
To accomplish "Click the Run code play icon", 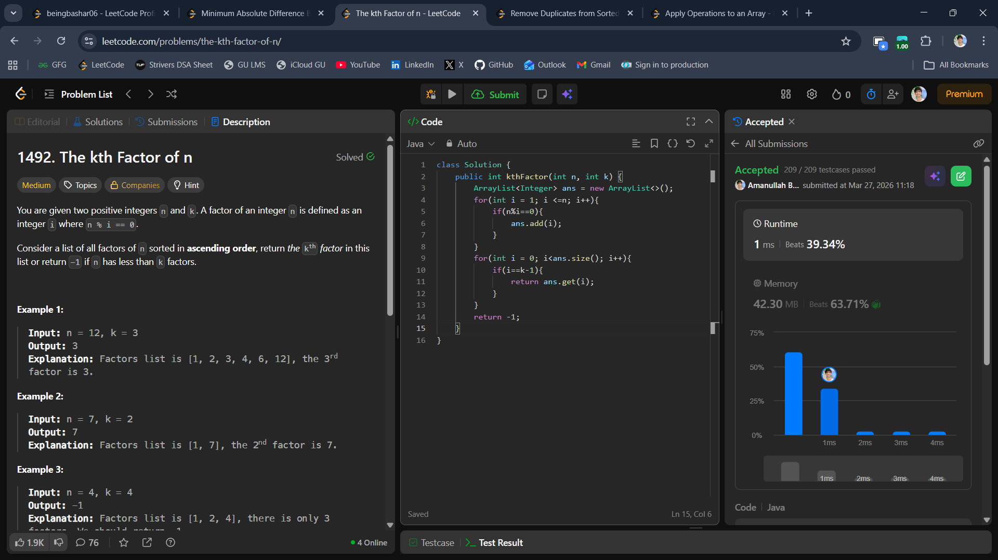I will click(x=452, y=94).
